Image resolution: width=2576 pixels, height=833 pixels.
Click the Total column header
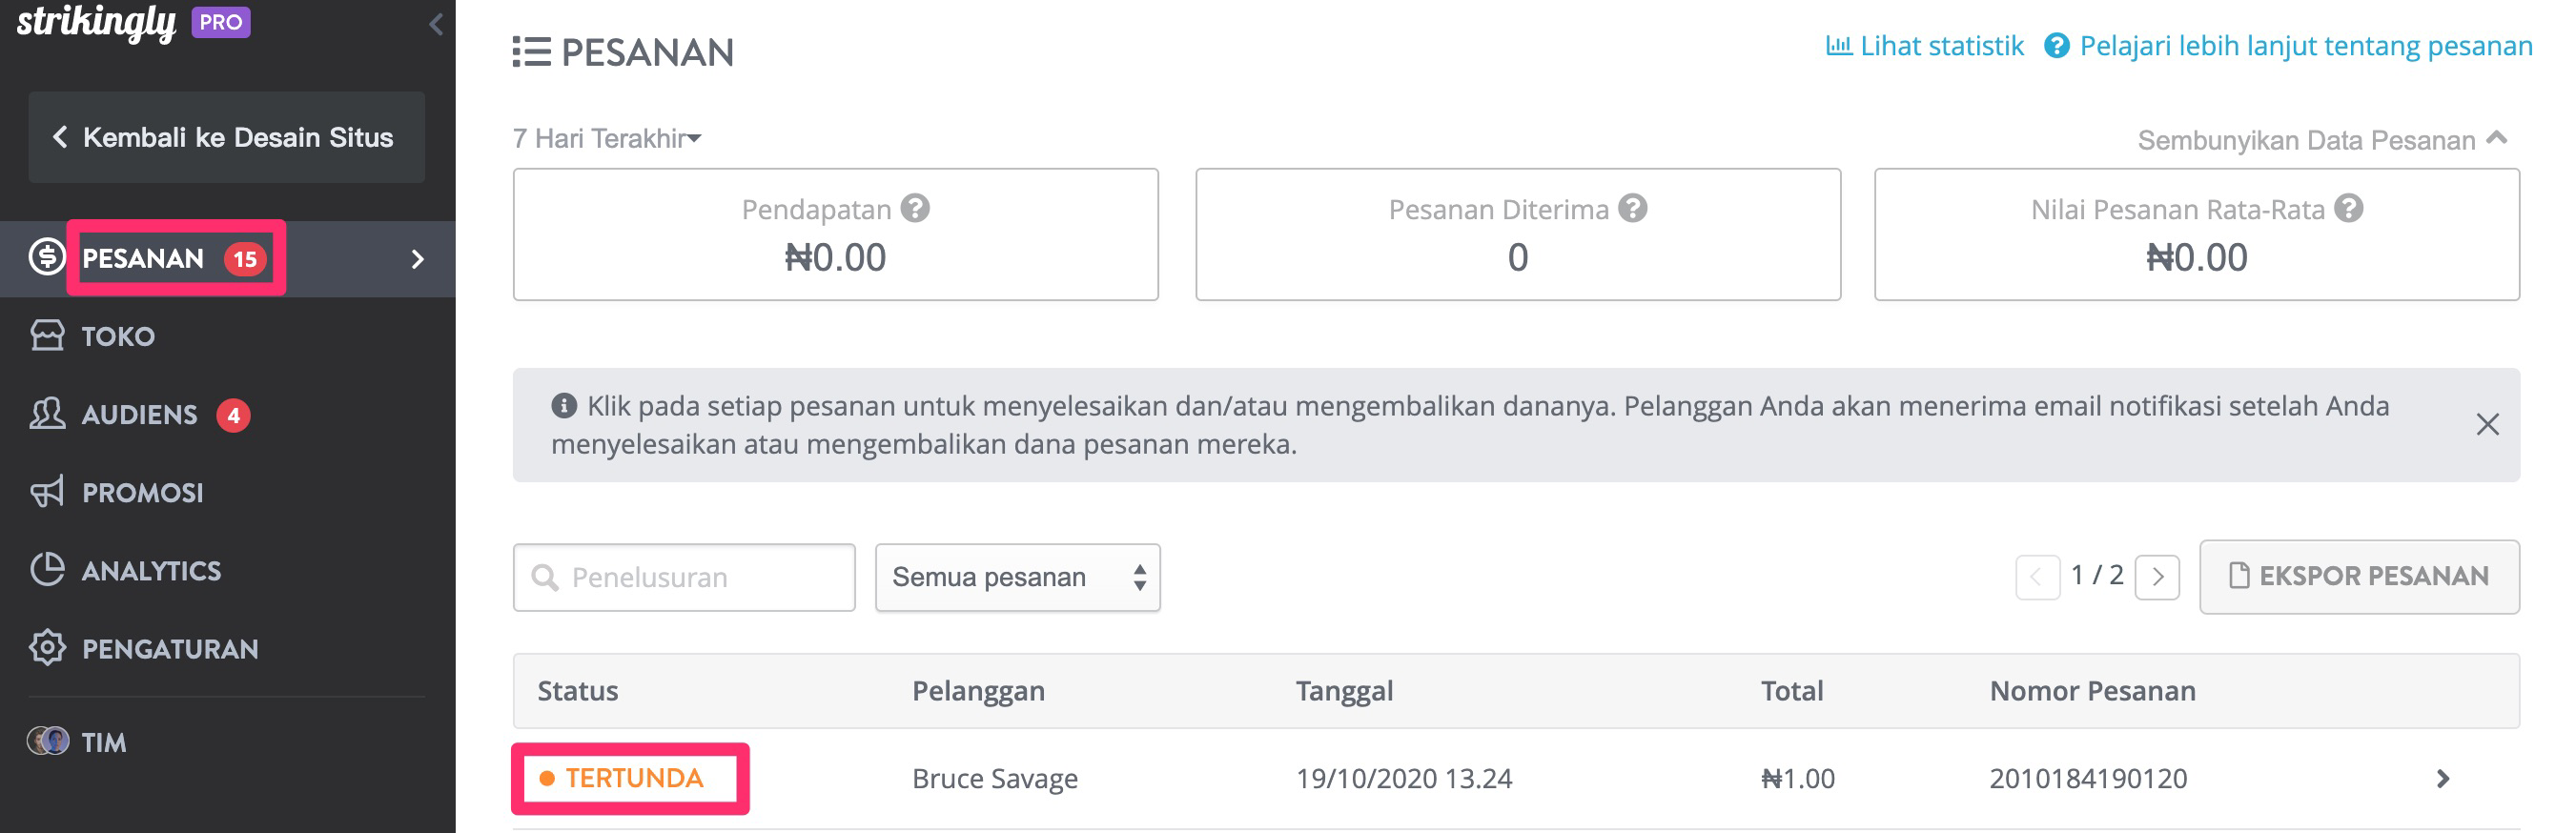point(1792,690)
